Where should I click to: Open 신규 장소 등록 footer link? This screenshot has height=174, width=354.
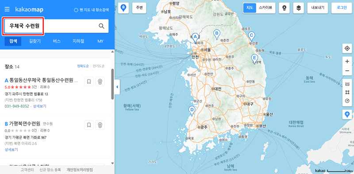(x=50, y=170)
